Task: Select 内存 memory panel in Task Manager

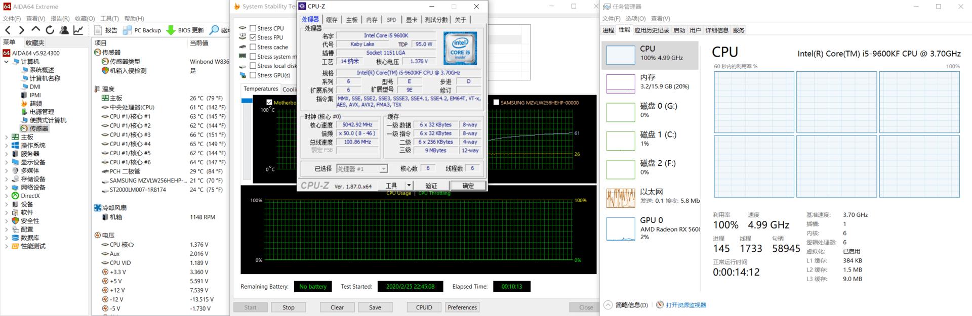Action: click(x=650, y=83)
